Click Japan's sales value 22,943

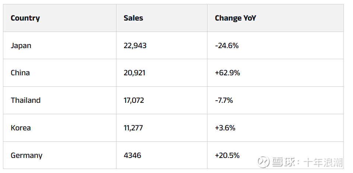point(135,46)
